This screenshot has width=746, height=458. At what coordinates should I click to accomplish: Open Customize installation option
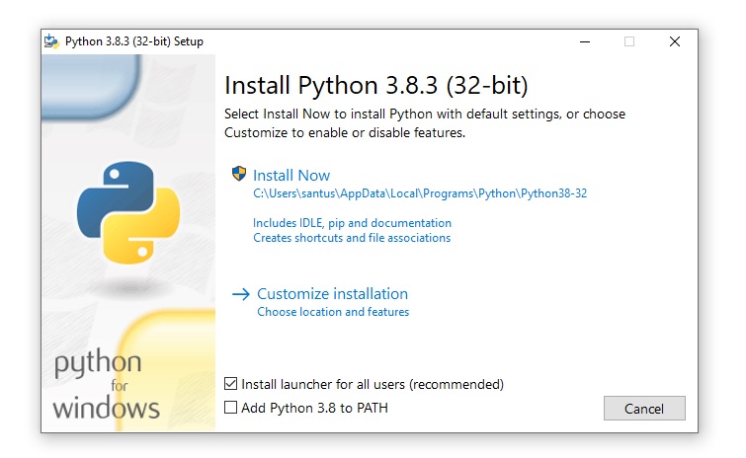coord(333,293)
